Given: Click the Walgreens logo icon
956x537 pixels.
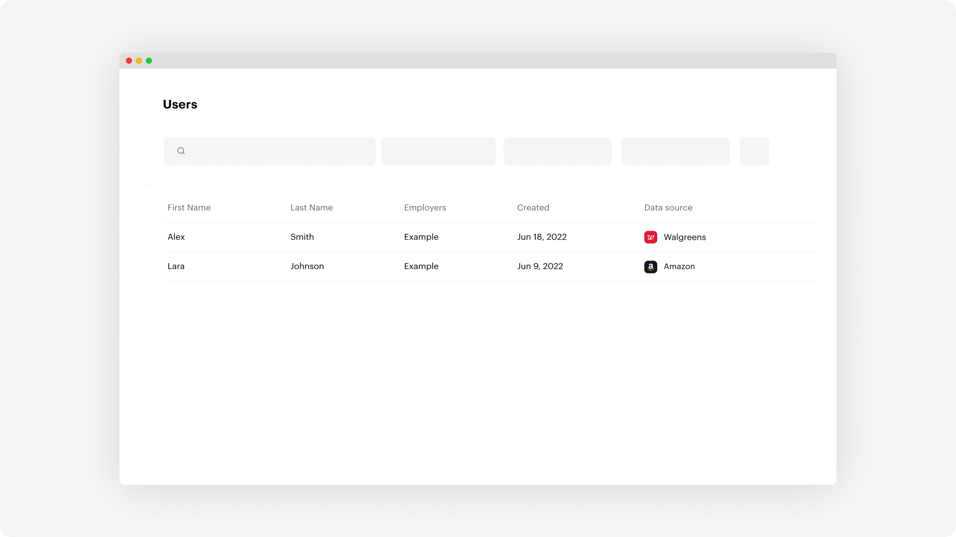Looking at the screenshot, I should pos(650,237).
